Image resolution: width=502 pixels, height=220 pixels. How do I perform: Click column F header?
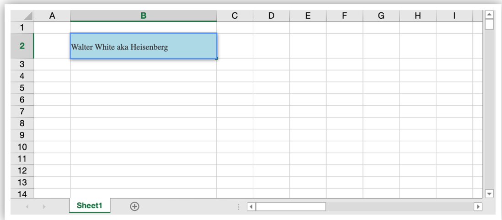(344, 16)
